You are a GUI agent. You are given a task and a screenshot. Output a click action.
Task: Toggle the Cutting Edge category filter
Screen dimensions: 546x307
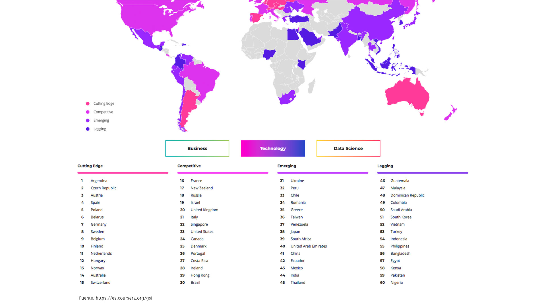90,166
